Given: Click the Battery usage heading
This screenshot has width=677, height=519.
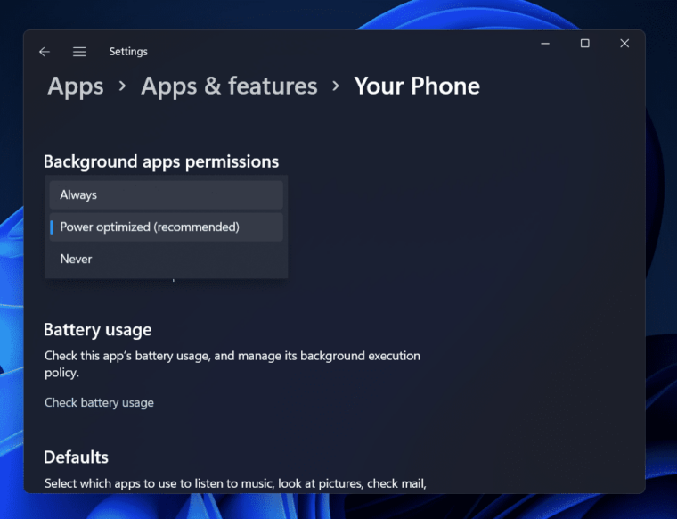Looking at the screenshot, I should pos(98,330).
